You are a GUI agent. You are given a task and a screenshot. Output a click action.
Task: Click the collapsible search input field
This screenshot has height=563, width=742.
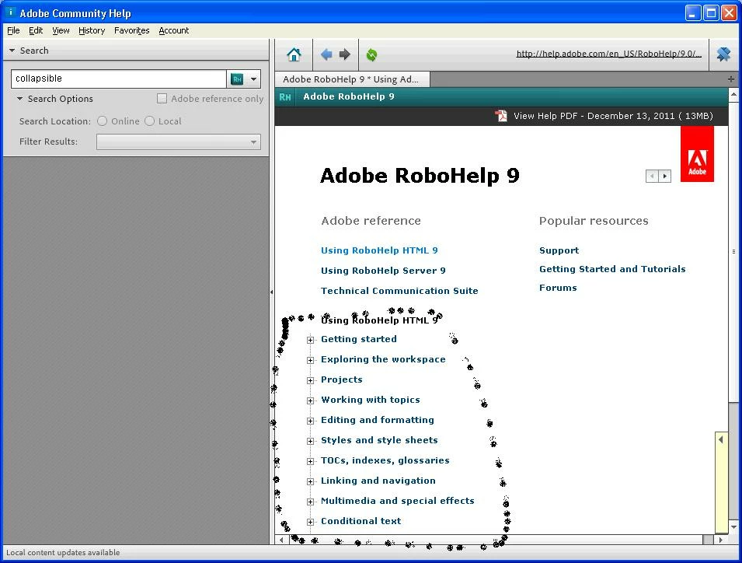(x=118, y=79)
